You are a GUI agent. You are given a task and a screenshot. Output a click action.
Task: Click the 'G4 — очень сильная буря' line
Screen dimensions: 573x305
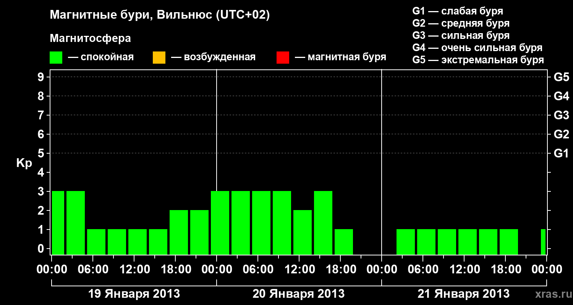(477, 48)
